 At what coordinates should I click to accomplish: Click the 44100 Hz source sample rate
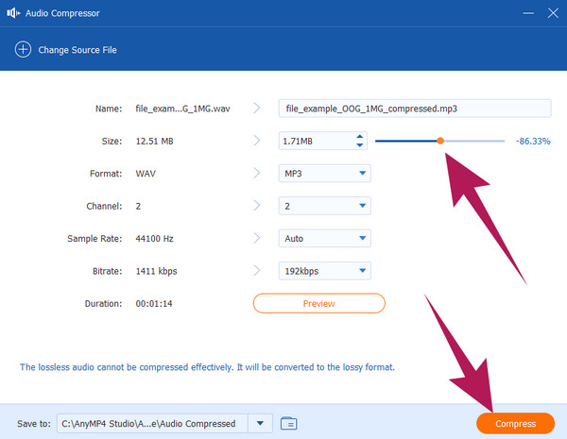[154, 239]
